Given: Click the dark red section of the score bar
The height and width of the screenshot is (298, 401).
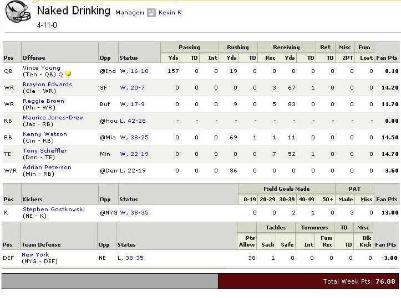Looking at the screenshot, I should pyautogui.click(x=308, y=281).
